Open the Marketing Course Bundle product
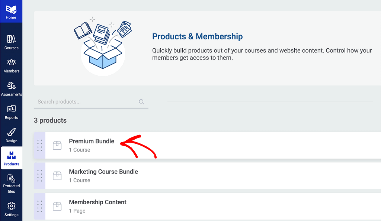Screen dimensions: 381x221 [x=103, y=172]
